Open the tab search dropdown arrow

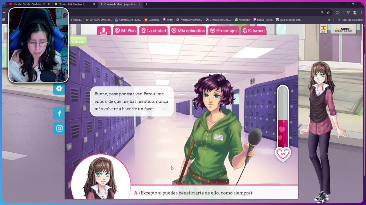3,4
